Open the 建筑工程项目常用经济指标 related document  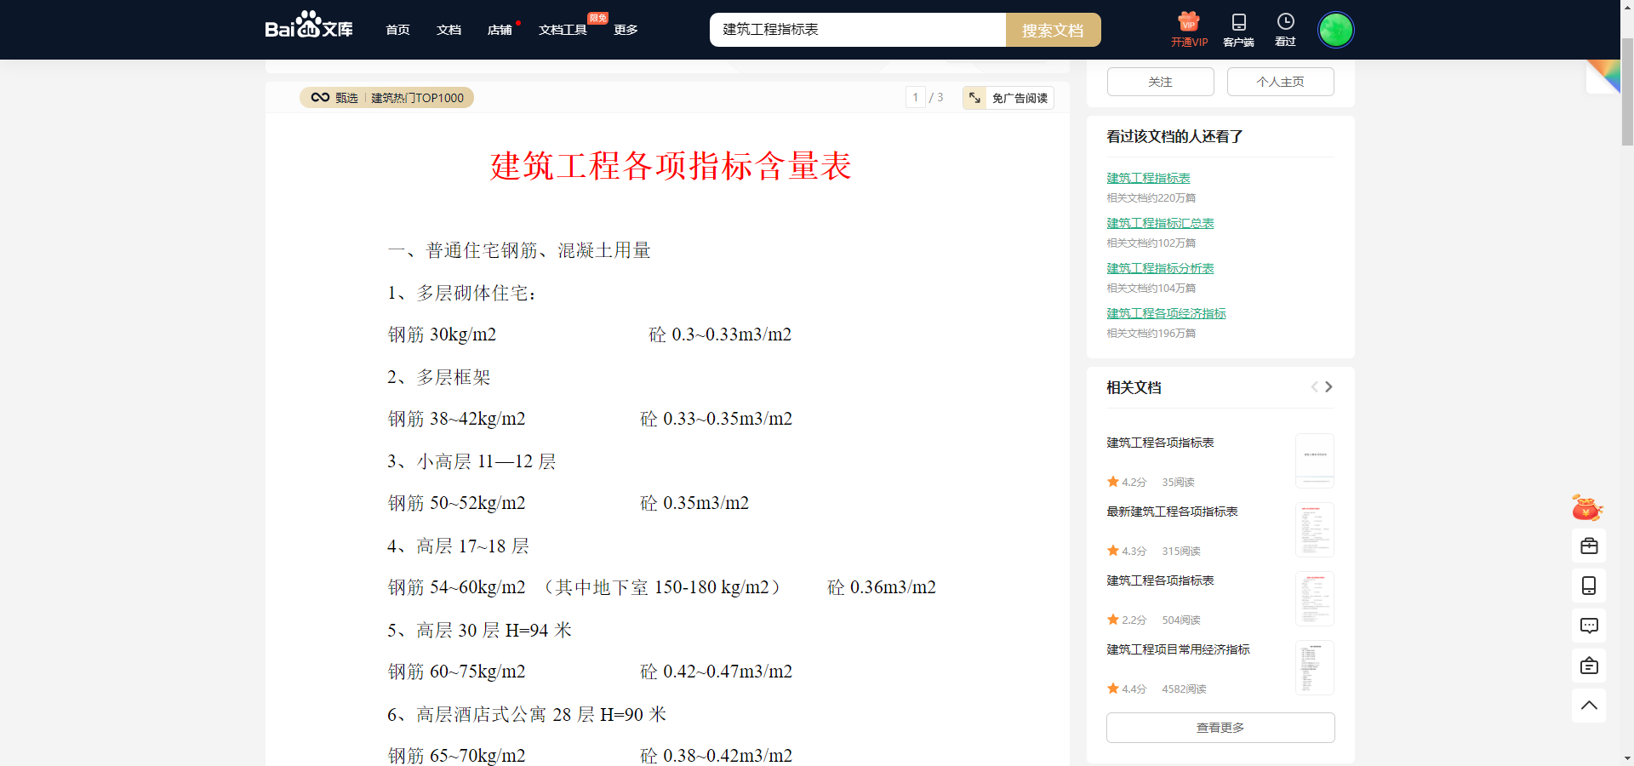(x=1178, y=649)
